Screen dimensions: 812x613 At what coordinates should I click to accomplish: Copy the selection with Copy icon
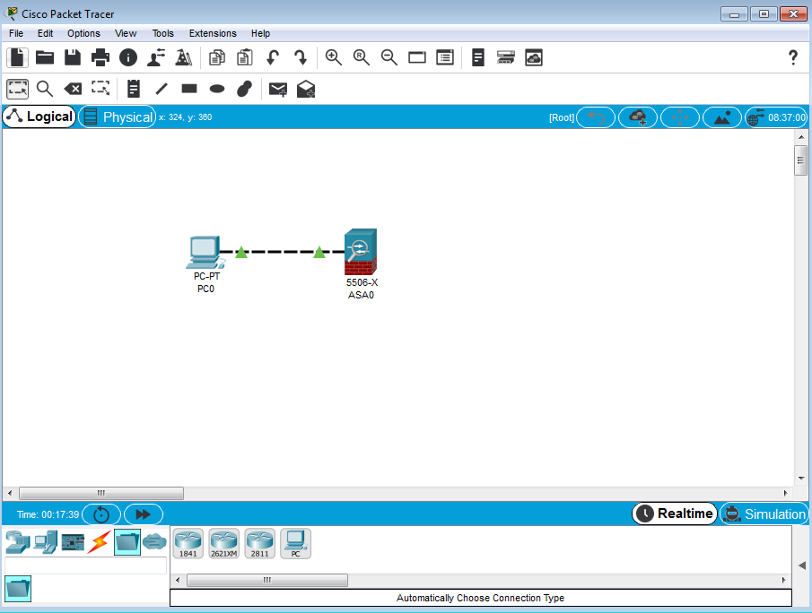click(x=217, y=57)
